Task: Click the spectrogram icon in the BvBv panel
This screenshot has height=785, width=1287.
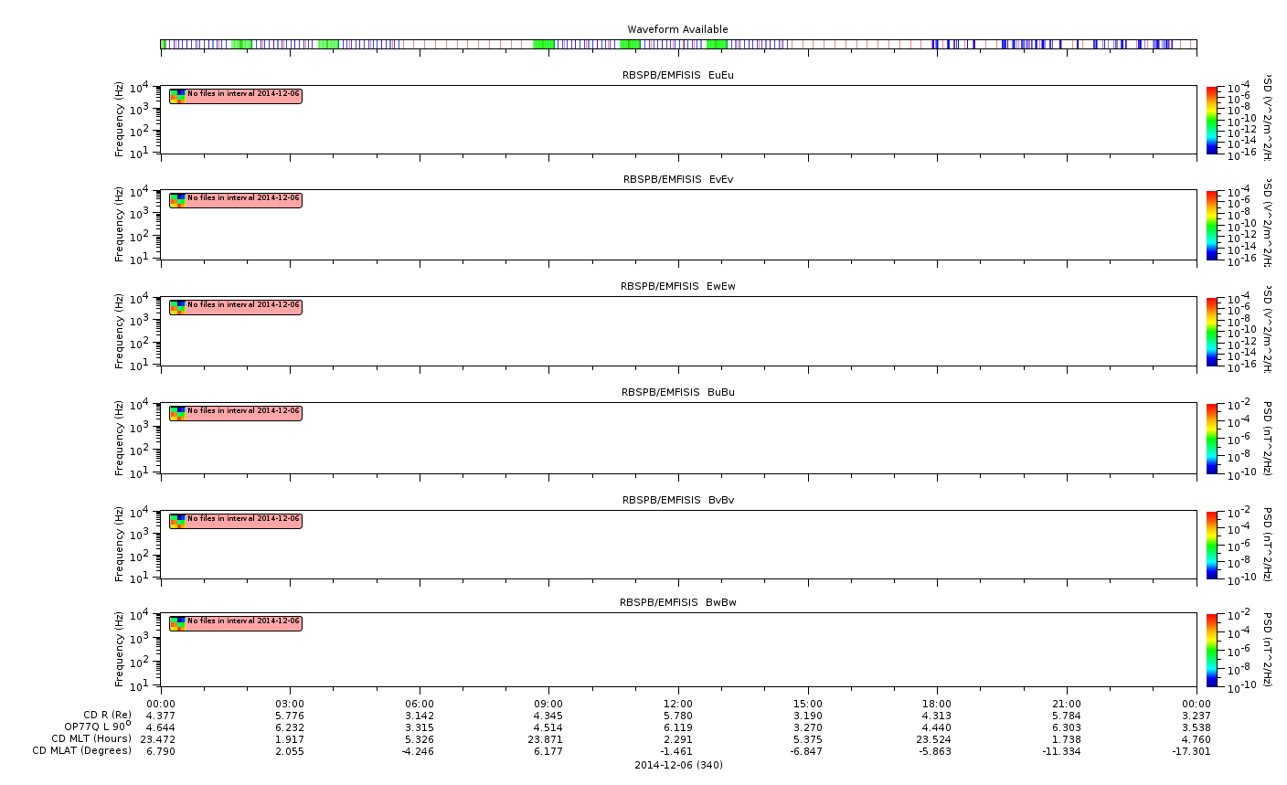Action: pyautogui.click(x=177, y=521)
